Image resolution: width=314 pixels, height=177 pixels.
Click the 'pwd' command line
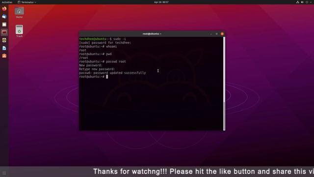[x=95, y=54]
